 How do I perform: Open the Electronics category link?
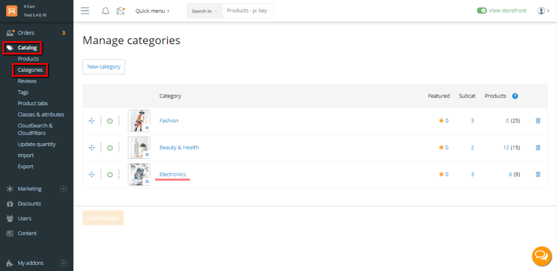tap(172, 174)
